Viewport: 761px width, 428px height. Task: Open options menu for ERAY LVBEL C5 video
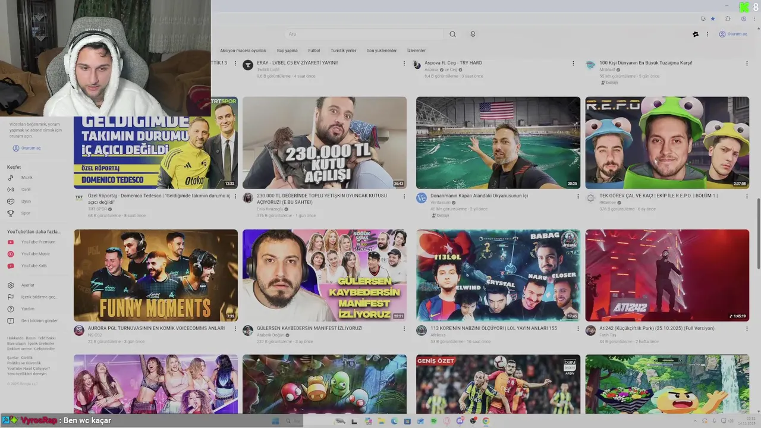[404, 63]
